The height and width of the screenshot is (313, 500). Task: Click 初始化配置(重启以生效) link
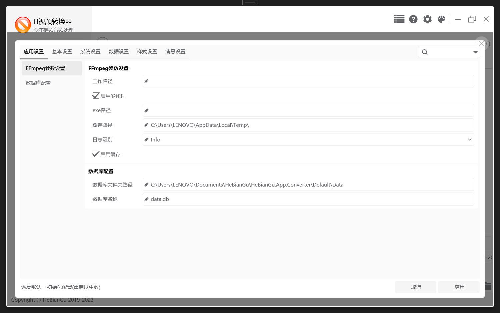point(74,287)
